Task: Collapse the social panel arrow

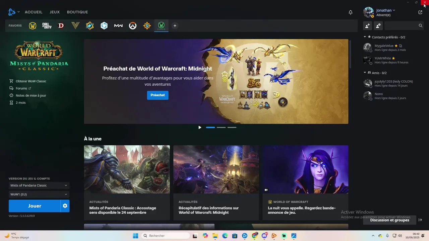Action: [420, 220]
